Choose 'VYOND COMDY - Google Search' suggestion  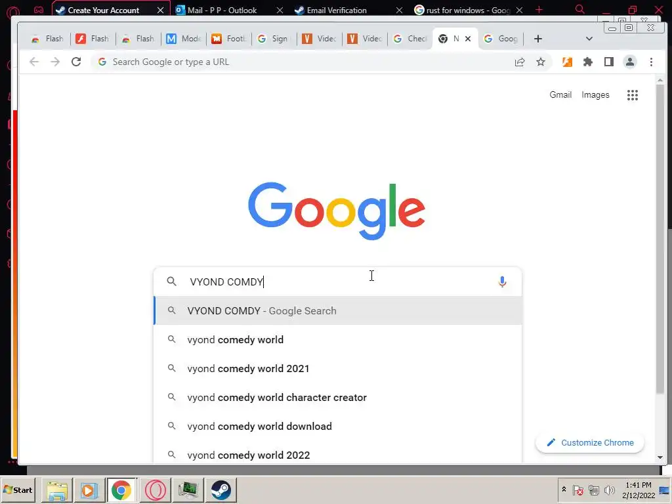point(338,310)
